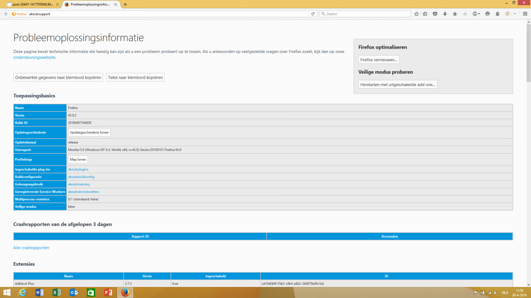Click Herstarten met uitgeschakelde add-ons
This screenshot has width=531, height=298.
(x=398, y=84)
